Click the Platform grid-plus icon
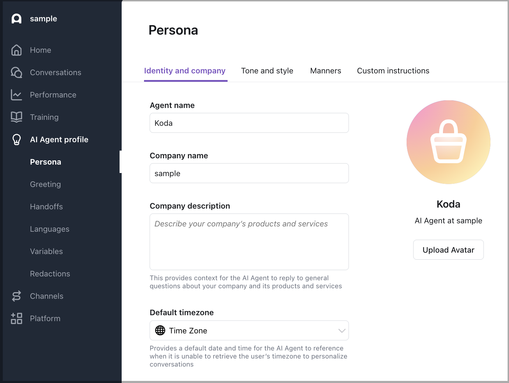509x383 pixels. click(x=16, y=319)
